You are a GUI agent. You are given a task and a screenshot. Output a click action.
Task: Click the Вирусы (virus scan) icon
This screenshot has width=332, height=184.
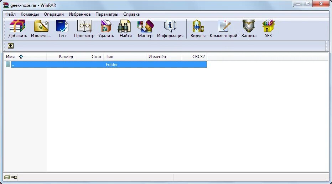click(x=198, y=26)
